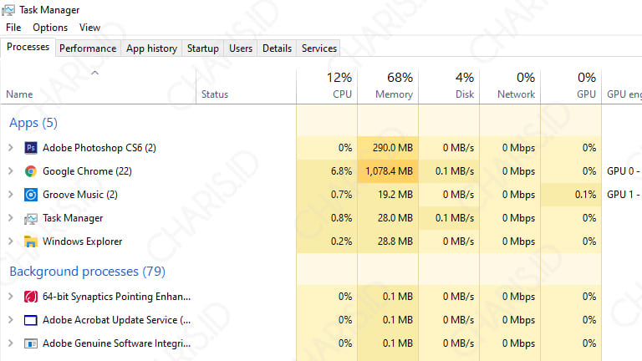Switch to the App history tab
The image size is (642, 361).
(x=151, y=48)
